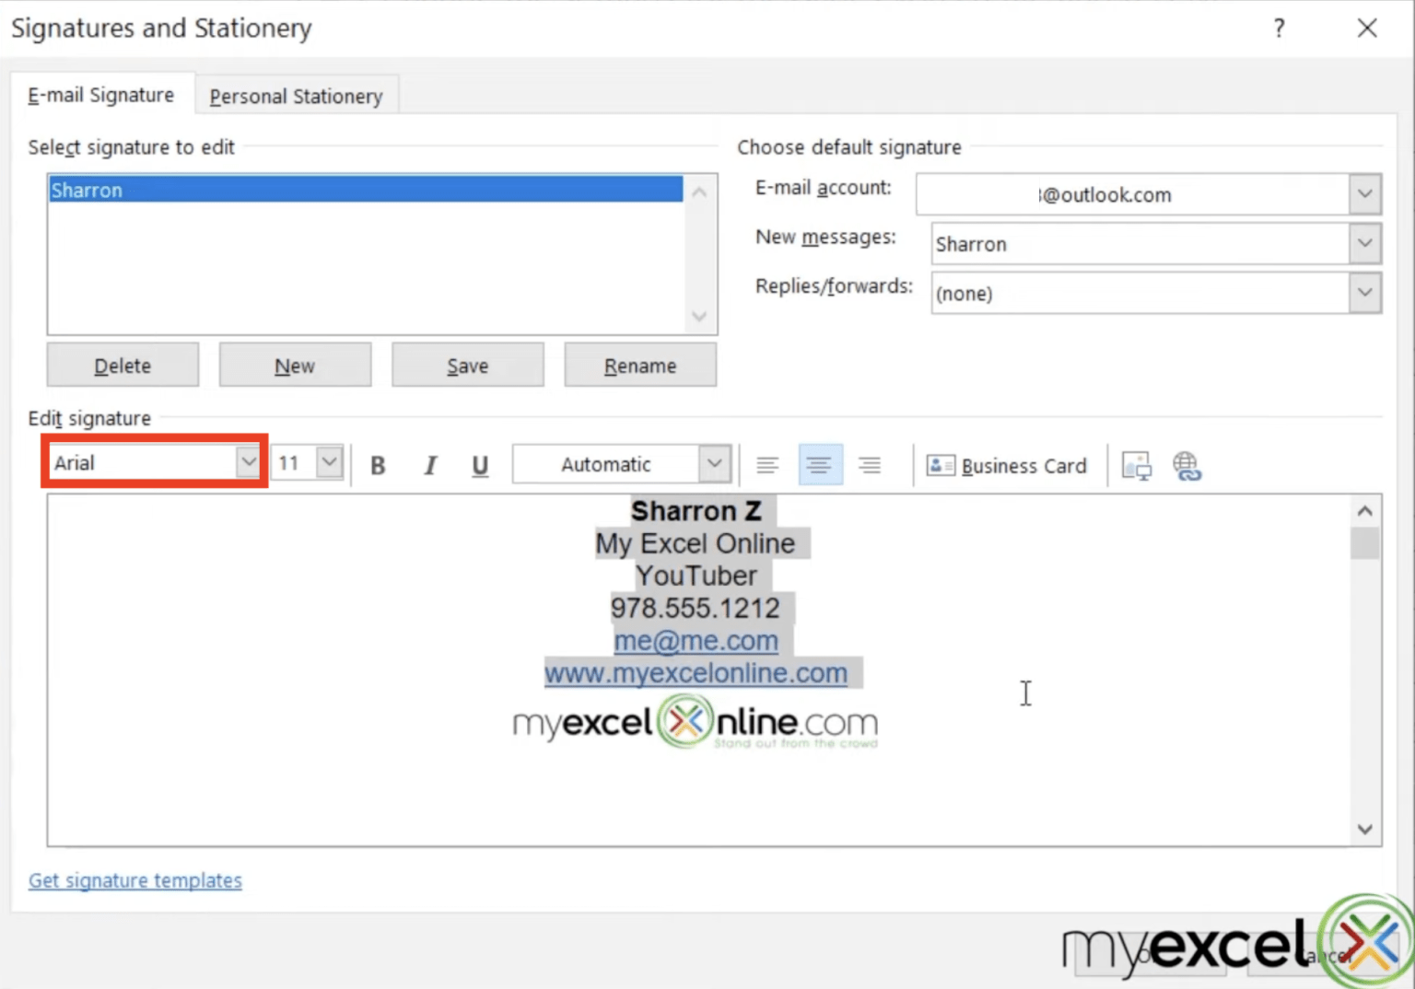Open the New messages signature selector
The image size is (1415, 989).
tap(1365, 243)
